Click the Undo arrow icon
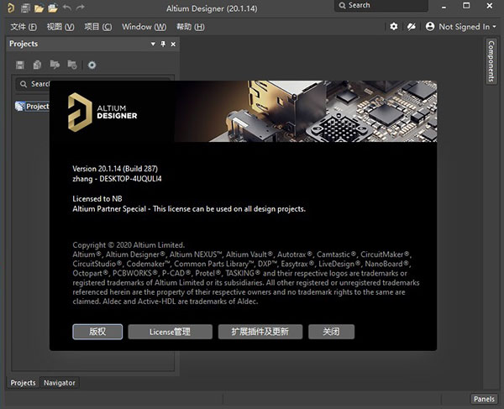The width and height of the screenshot is (504, 409). point(67,8)
